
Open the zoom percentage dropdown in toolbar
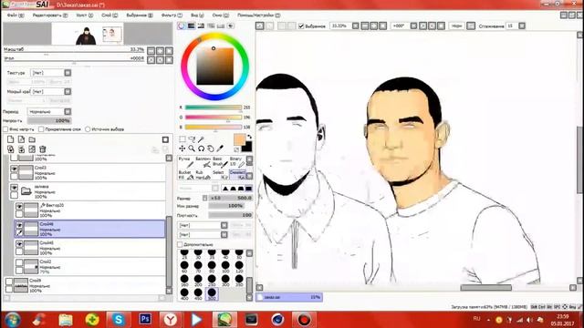coord(355,26)
